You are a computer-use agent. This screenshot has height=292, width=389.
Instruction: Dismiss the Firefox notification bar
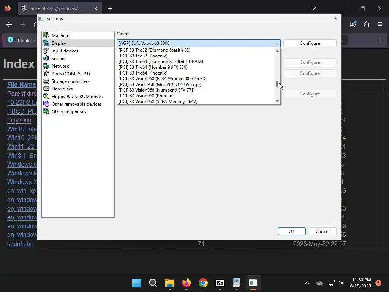click(x=380, y=40)
